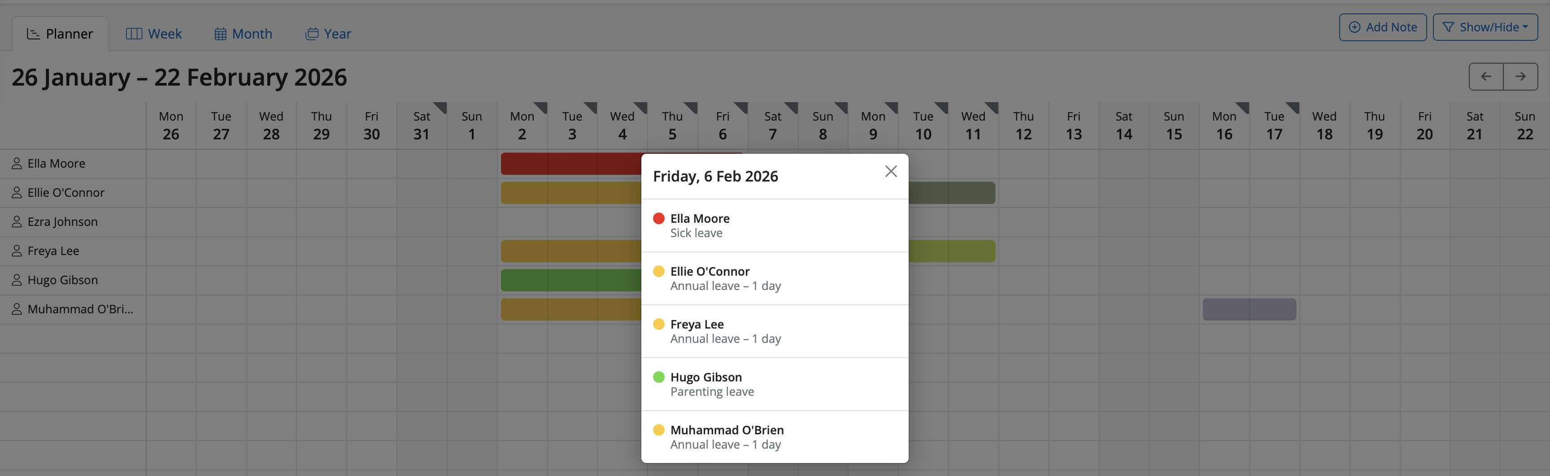Viewport: 1550px width, 476px height.
Task: Select the Planner tab
Action: [x=60, y=34]
